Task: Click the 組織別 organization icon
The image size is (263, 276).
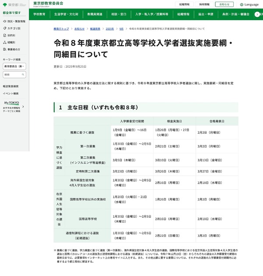Action: 5,42
